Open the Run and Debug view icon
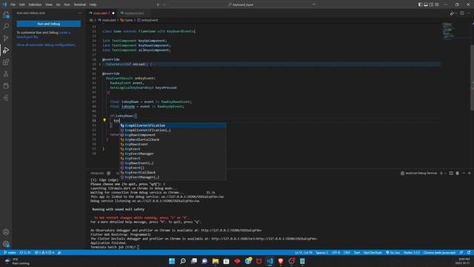The height and width of the screenshot is (267, 474). [6, 50]
